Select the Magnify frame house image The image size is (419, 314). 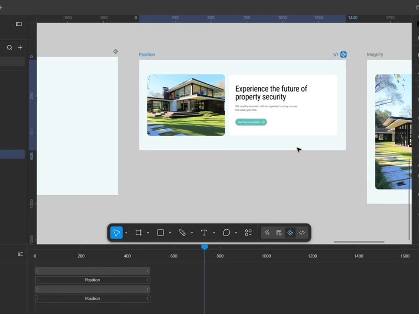point(393,132)
